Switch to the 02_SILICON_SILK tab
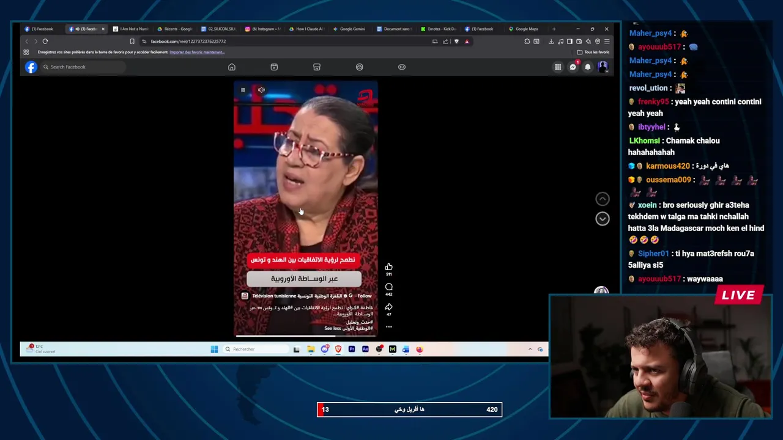The height and width of the screenshot is (440, 783). pos(219,29)
